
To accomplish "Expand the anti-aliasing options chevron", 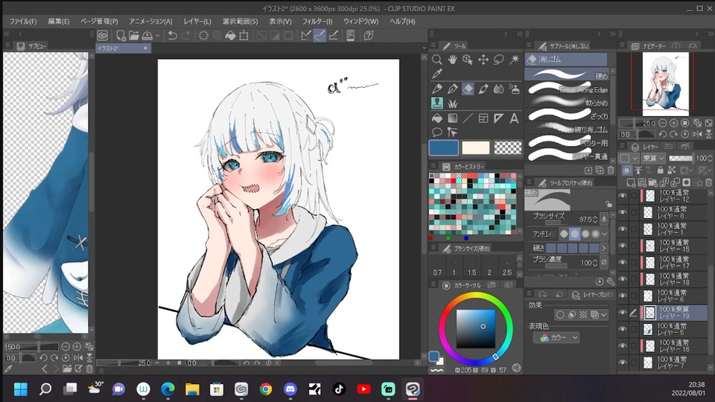I will (604, 234).
